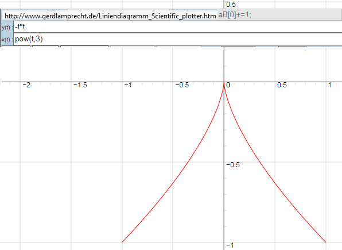Click the −2 label on the horizontal axis
The width and height of the screenshot is (342, 250).
tap(26, 85)
